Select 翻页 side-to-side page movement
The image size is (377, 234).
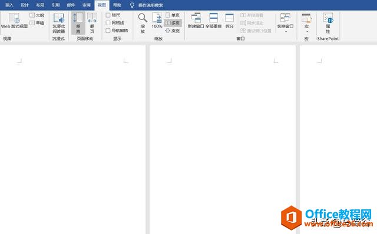92,23
